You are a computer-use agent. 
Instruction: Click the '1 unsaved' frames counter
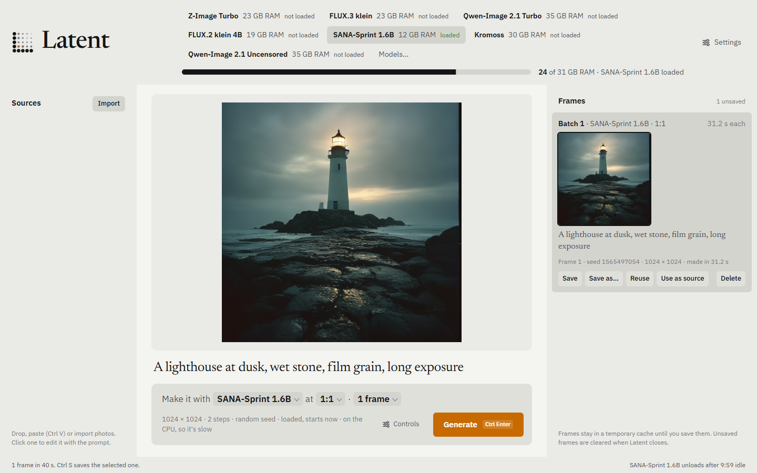(731, 101)
